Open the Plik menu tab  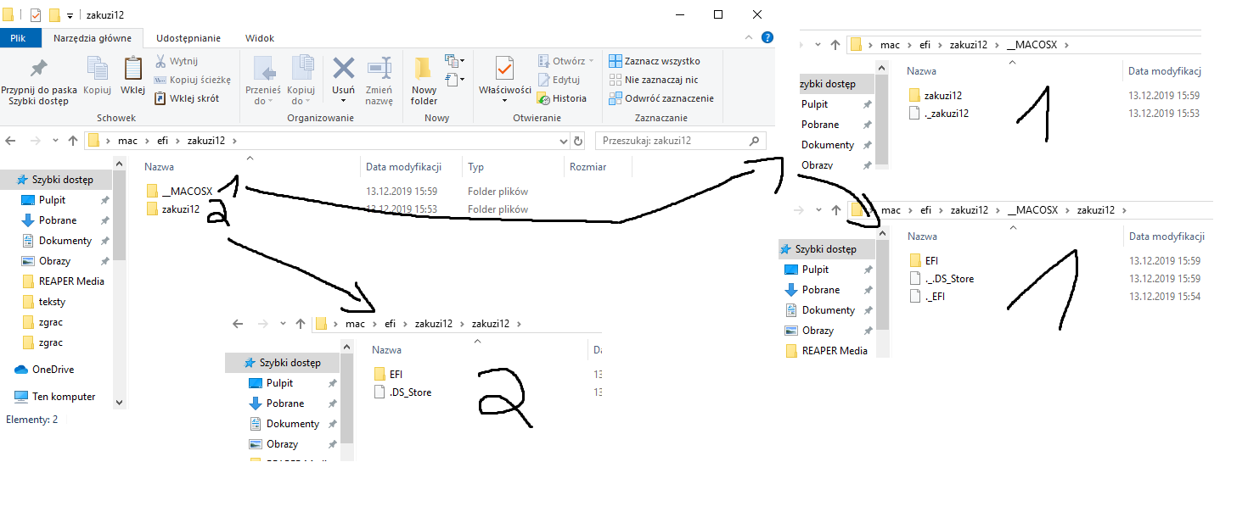(x=19, y=38)
